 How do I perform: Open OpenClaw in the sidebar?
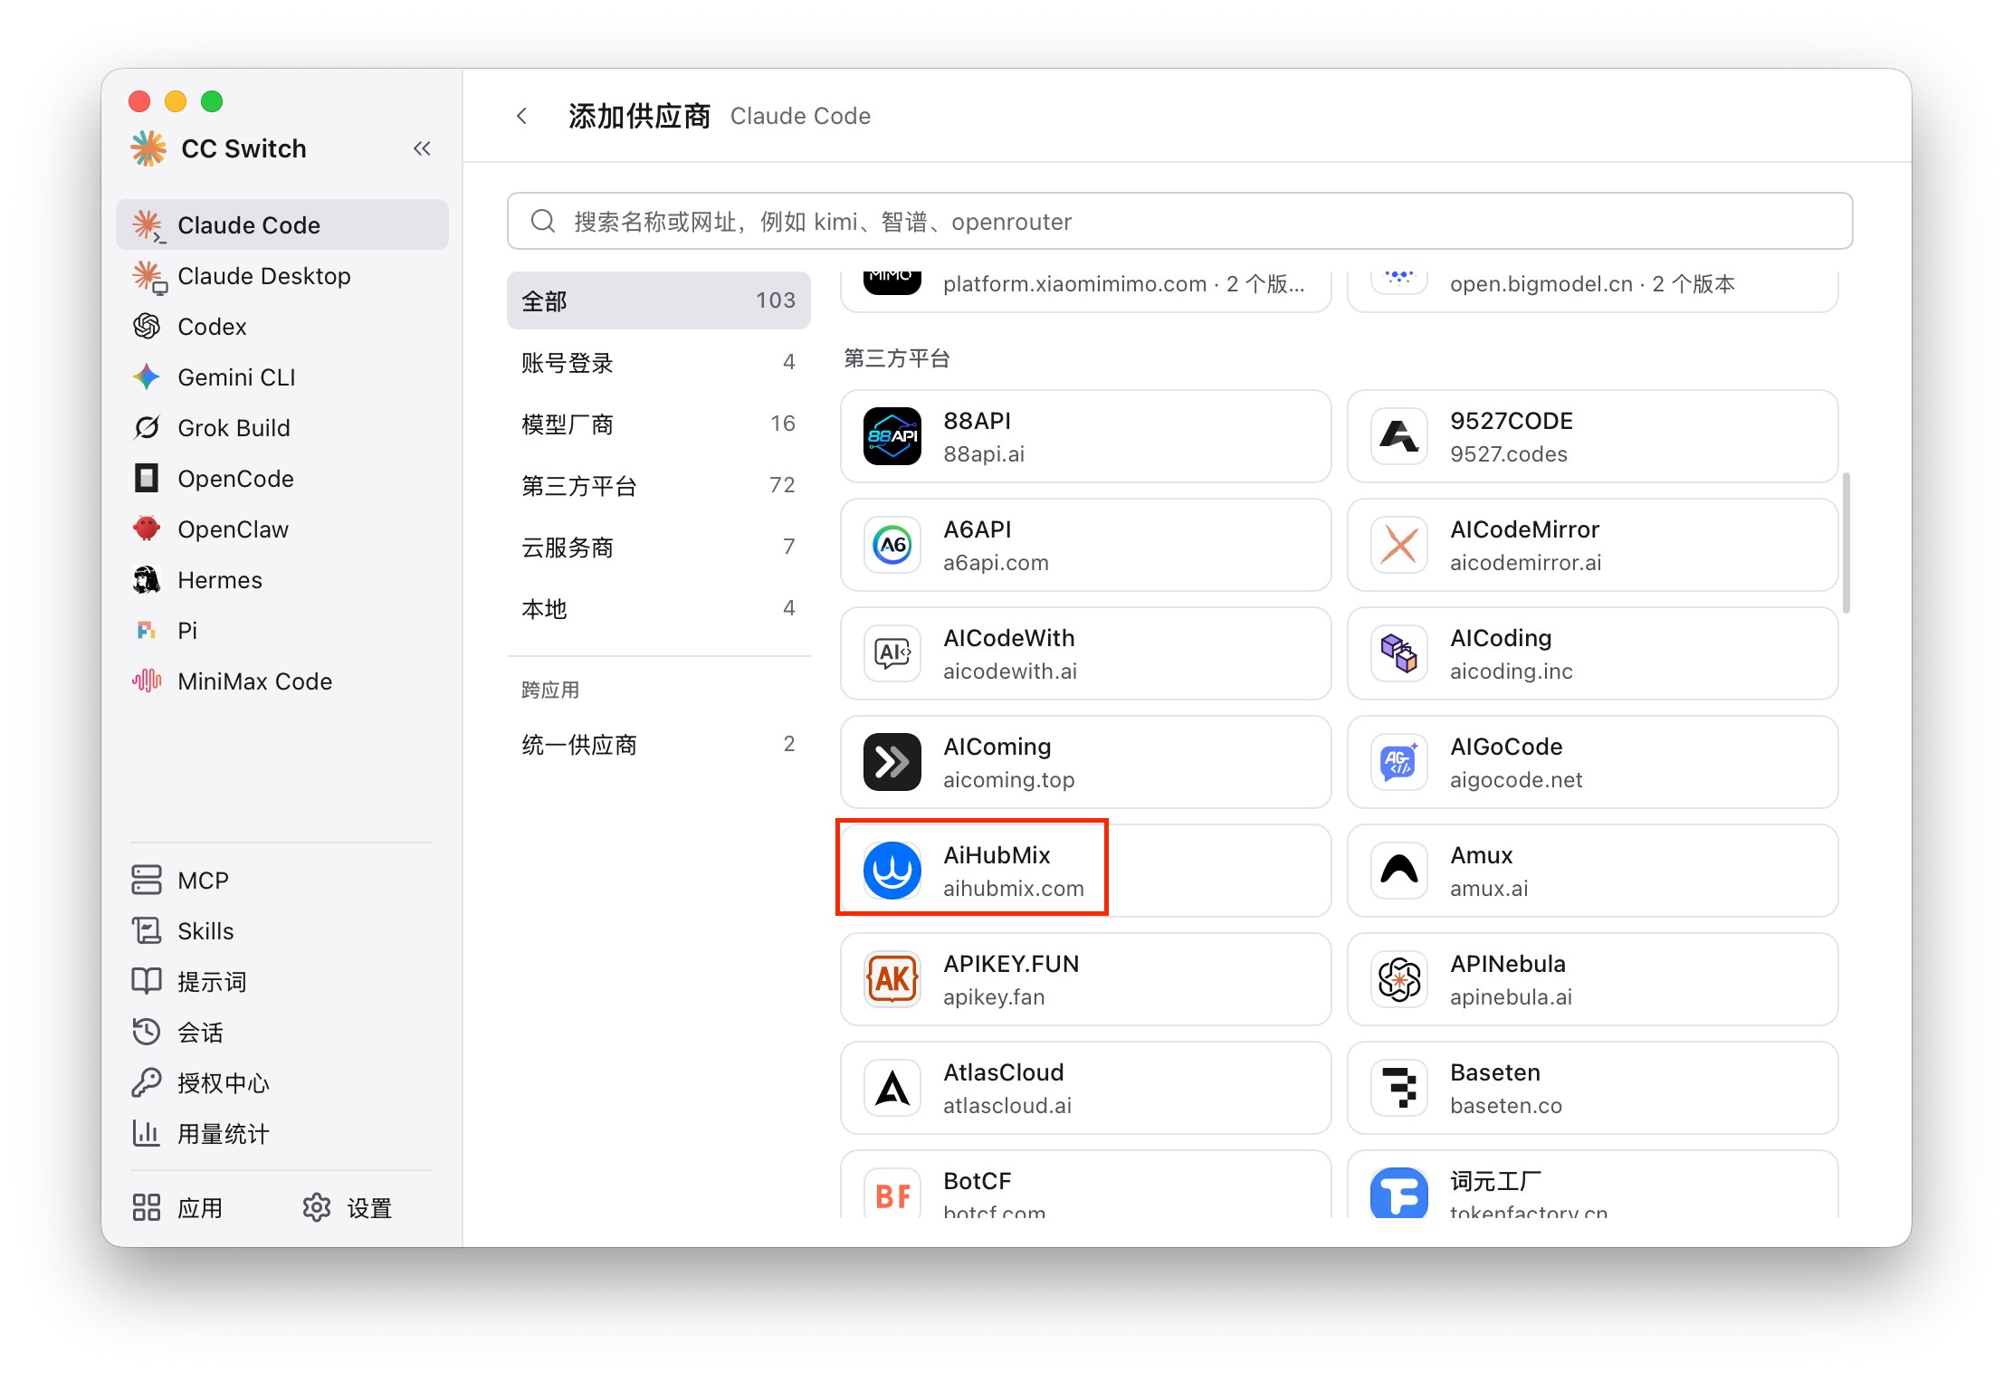point(282,529)
